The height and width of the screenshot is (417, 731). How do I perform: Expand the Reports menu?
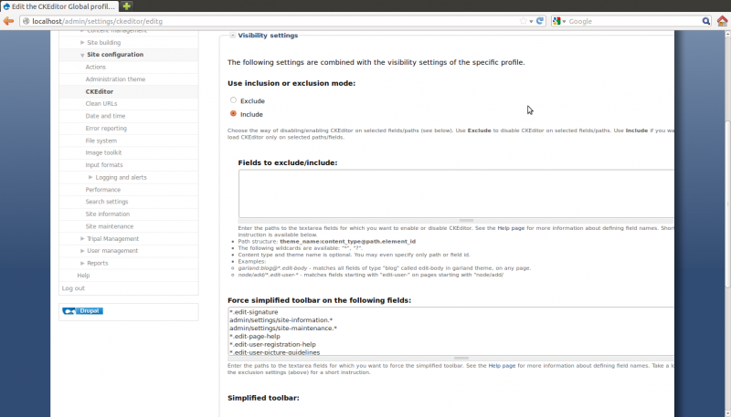pyautogui.click(x=82, y=263)
